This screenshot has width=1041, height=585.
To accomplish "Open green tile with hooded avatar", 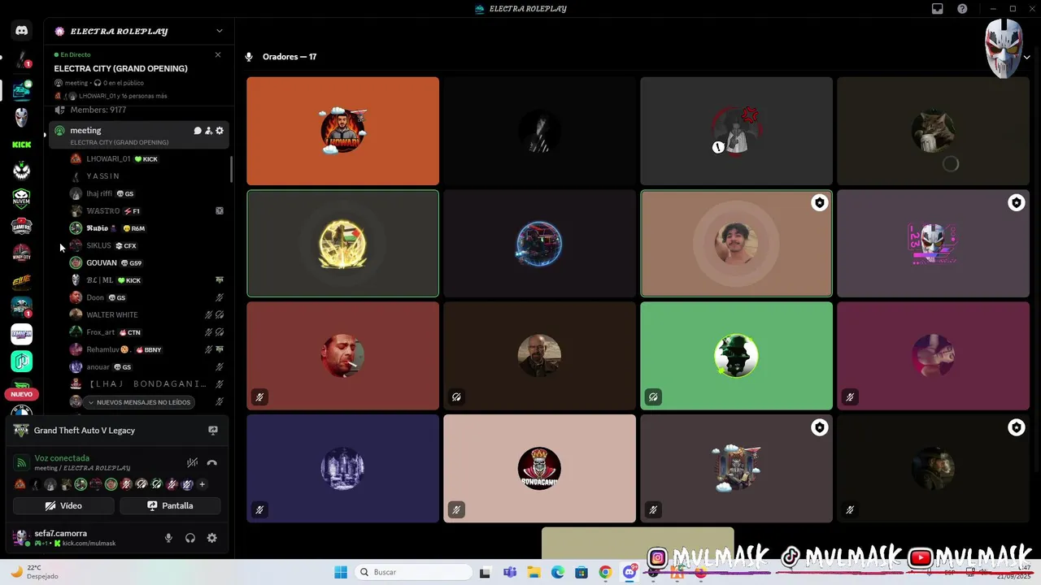I will point(736,356).
